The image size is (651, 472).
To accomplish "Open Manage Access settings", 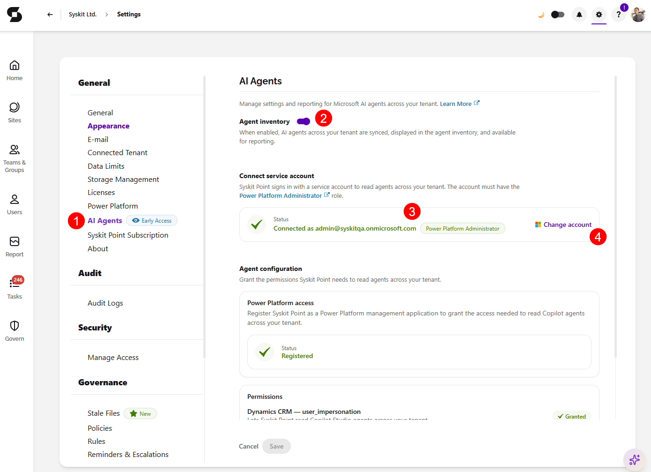I will tap(113, 358).
